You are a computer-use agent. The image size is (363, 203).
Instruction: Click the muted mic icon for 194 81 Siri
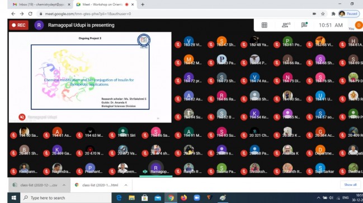(x=112, y=135)
